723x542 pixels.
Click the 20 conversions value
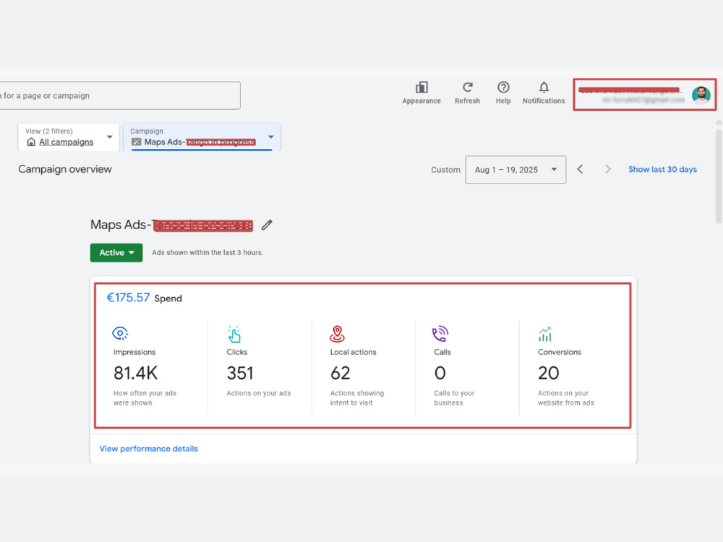[x=548, y=373]
